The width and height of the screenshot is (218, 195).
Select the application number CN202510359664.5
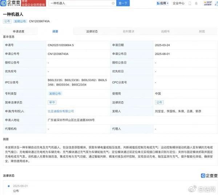[61, 45]
